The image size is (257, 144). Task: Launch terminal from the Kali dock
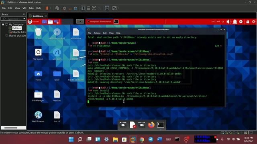click(x=161, y=125)
